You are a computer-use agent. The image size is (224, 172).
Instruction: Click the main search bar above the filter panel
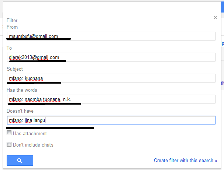tap(111, 6)
